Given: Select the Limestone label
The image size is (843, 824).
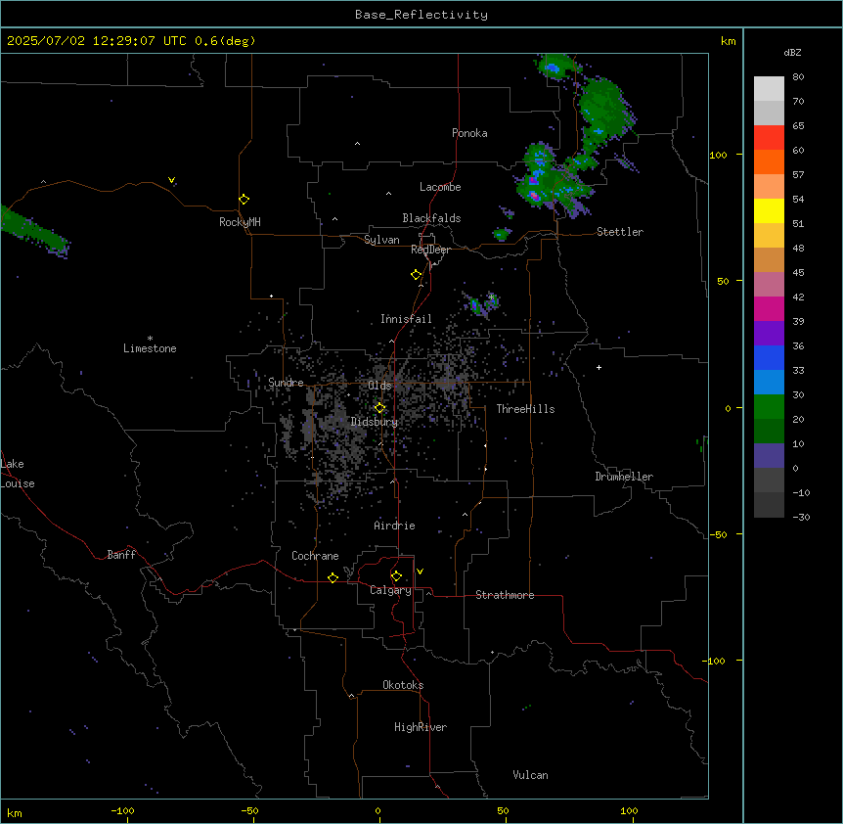Looking at the screenshot, I should tap(150, 348).
